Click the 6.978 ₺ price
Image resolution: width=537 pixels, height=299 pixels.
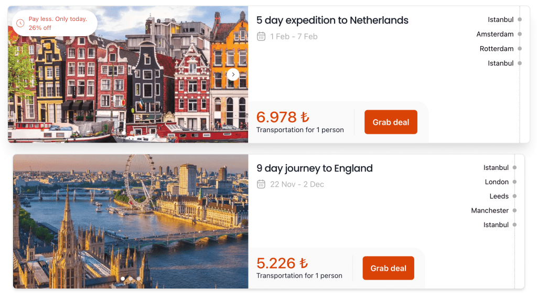pyautogui.click(x=283, y=117)
